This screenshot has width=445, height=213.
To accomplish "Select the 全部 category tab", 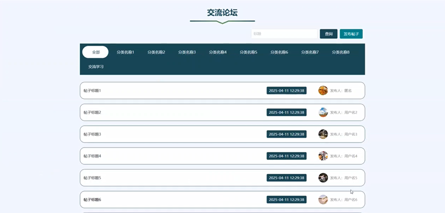I will [95, 52].
